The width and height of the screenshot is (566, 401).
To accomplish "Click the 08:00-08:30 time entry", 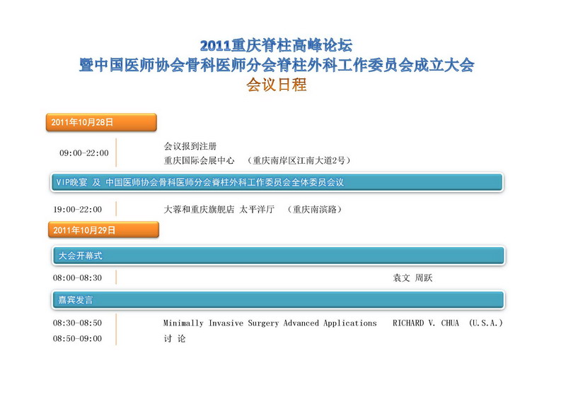I will click(77, 278).
